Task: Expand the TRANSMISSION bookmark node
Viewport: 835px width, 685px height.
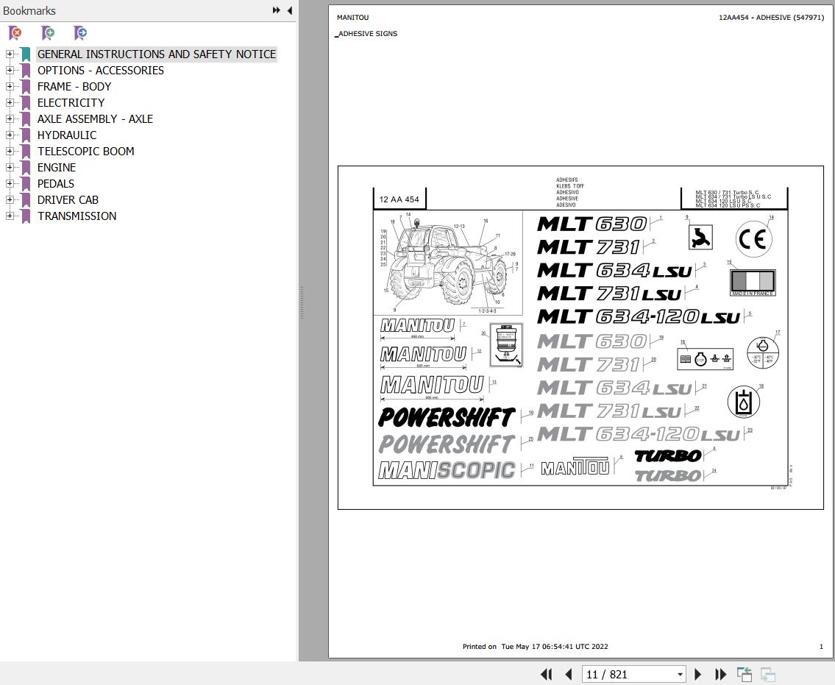Action: point(8,216)
